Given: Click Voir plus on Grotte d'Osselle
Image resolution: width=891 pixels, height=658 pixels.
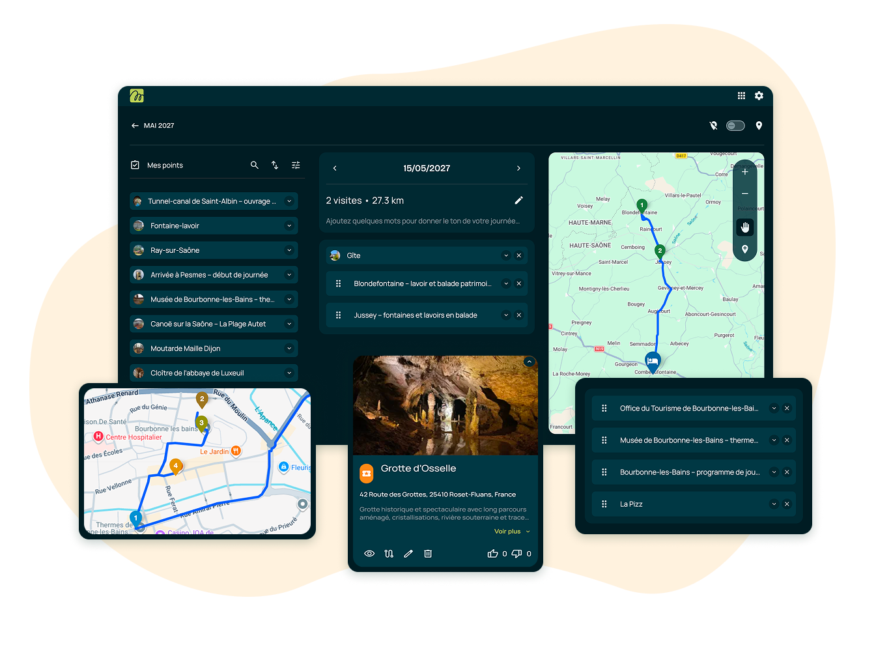Looking at the screenshot, I should coord(512,532).
